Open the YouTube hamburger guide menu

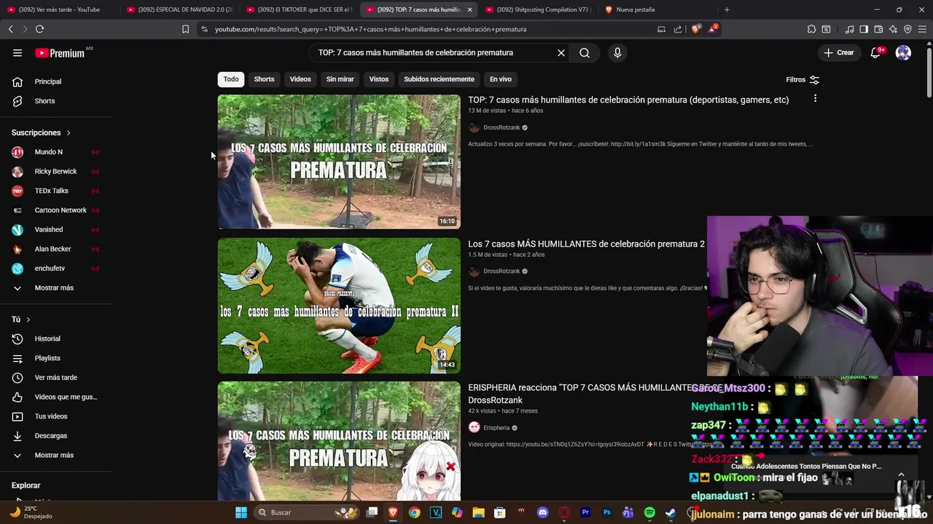(17, 52)
